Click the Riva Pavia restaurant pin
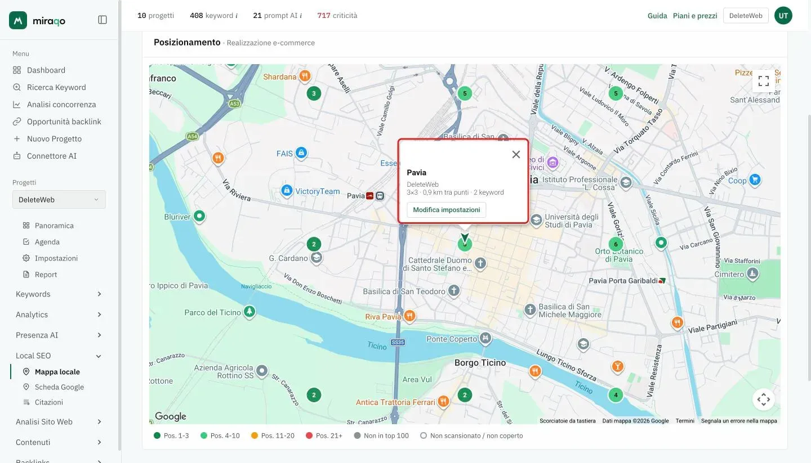Viewport: 811px width, 463px height. (x=410, y=316)
